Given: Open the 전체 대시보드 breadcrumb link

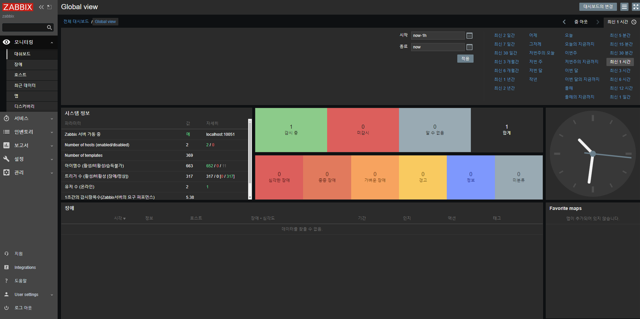Looking at the screenshot, I should click(76, 21).
